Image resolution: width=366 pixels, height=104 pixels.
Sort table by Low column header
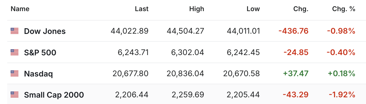click(x=253, y=9)
